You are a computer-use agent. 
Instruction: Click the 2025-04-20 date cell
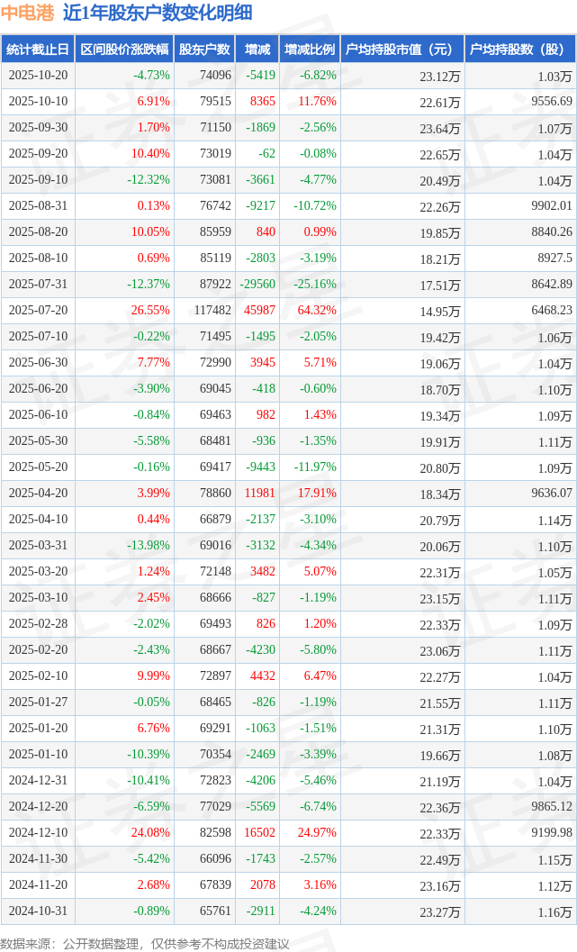tap(38, 493)
